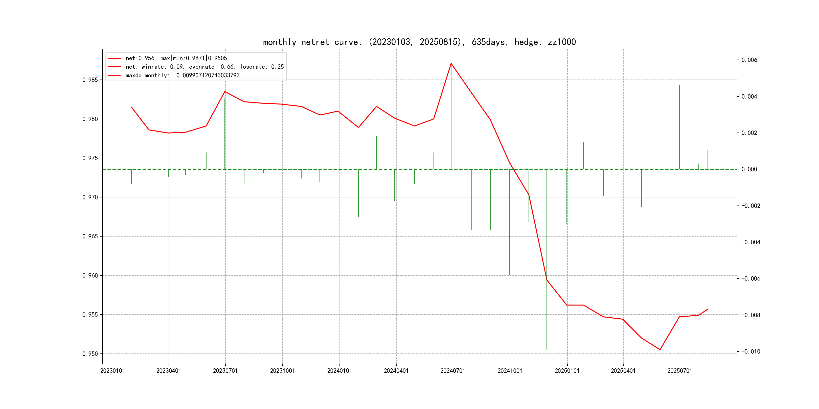This screenshot has height=409, width=819.
Task: Click the red line sample beside net:0.956
Action: (115, 58)
